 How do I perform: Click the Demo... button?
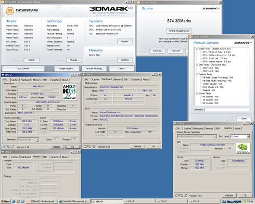click(x=122, y=69)
